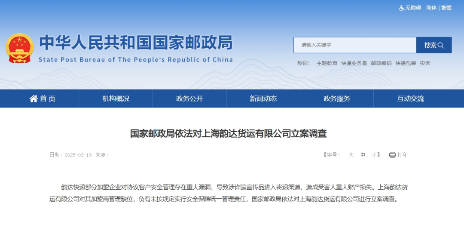Click the national emblem logo
The image size is (464, 237).
click(19, 48)
